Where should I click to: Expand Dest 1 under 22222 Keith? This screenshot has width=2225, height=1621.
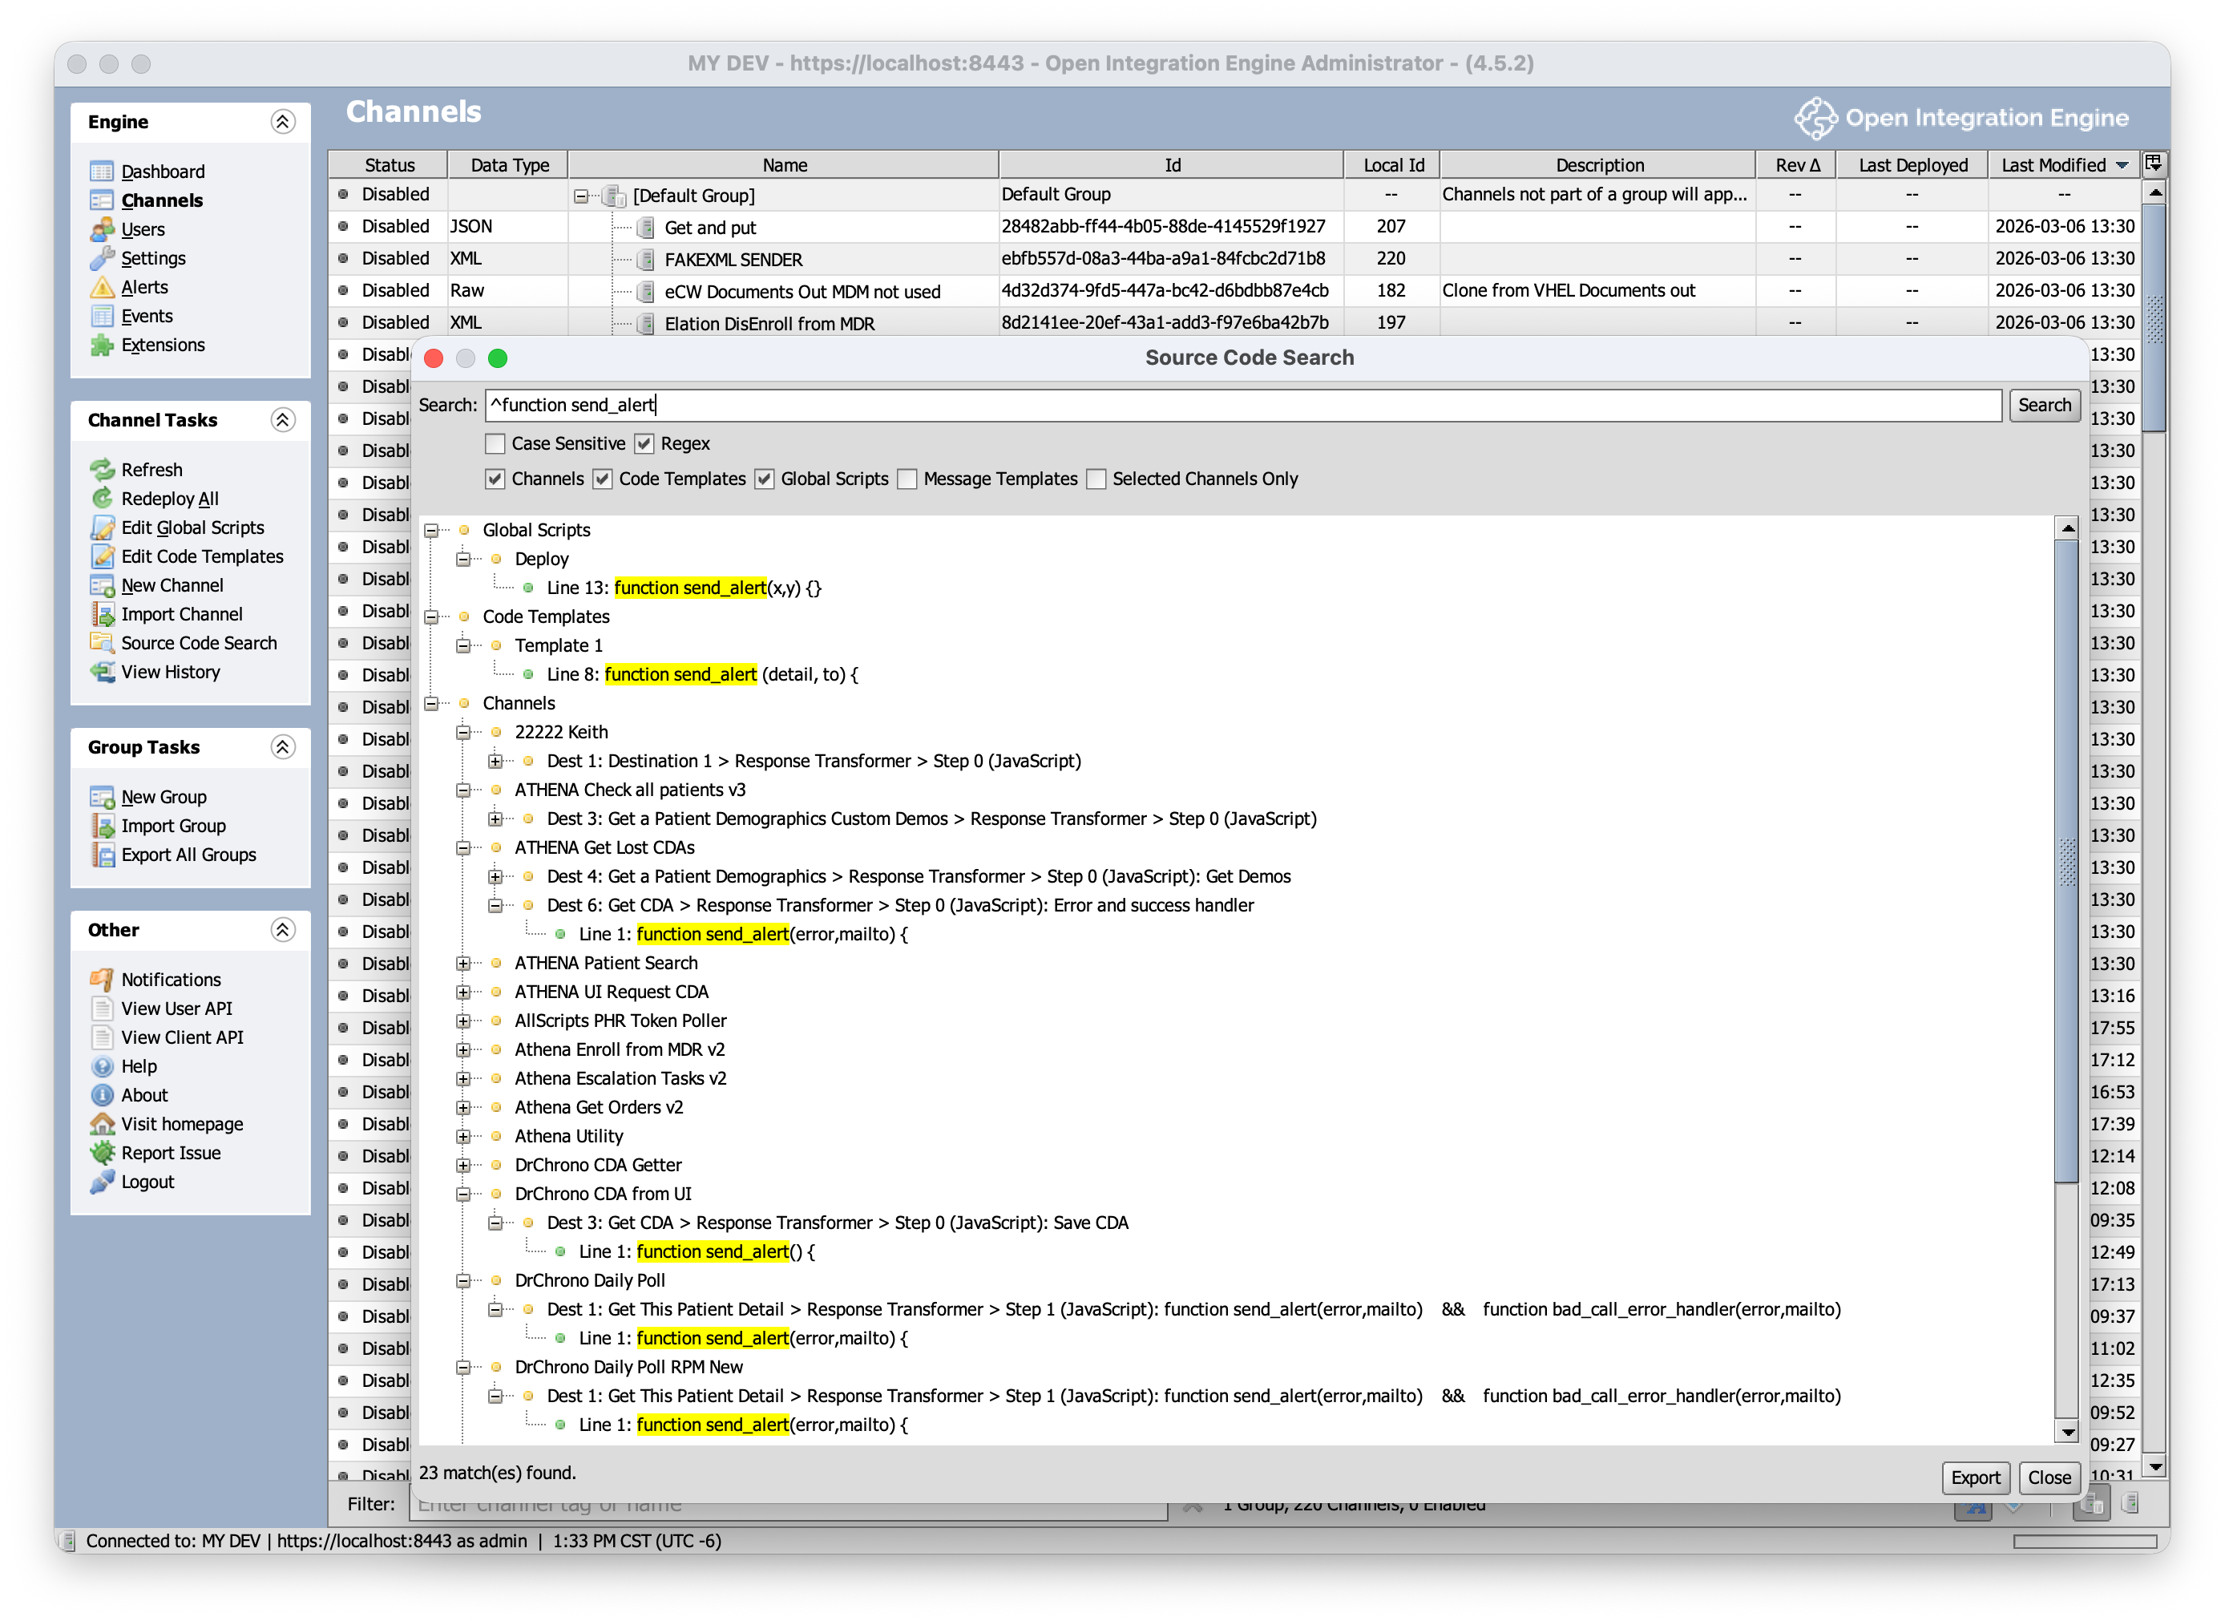pyautogui.click(x=495, y=761)
